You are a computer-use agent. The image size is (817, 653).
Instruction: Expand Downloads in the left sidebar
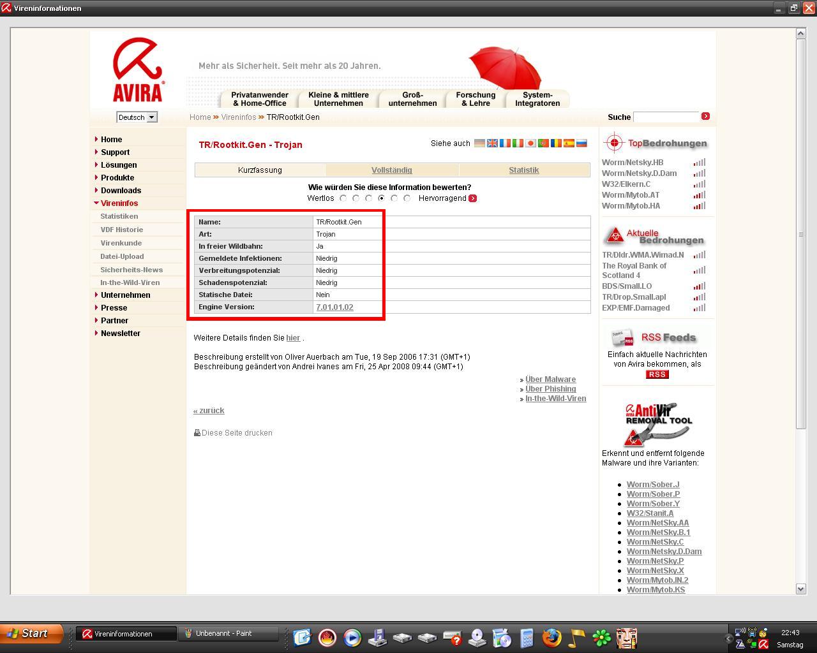(x=121, y=190)
